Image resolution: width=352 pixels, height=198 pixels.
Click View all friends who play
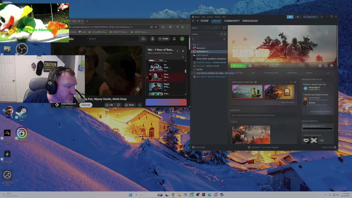(x=320, y=112)
